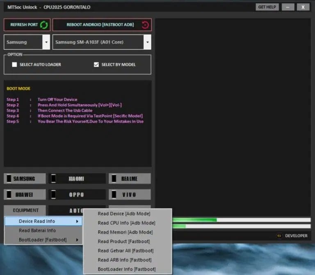Expand the Samsung brand dropdown
Image resolution: width=315 pixels, height=275 pixels.
[46, 42]
